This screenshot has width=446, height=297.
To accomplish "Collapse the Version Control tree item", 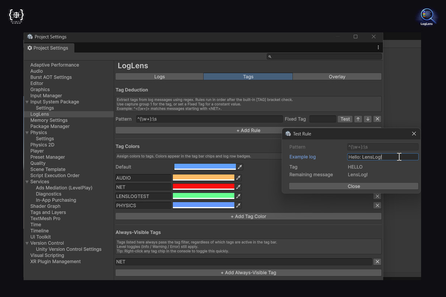I will [27, 243].
